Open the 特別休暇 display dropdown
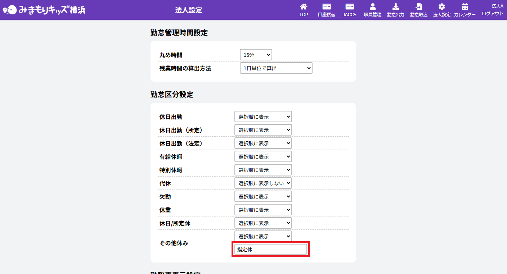 (263, 170)
